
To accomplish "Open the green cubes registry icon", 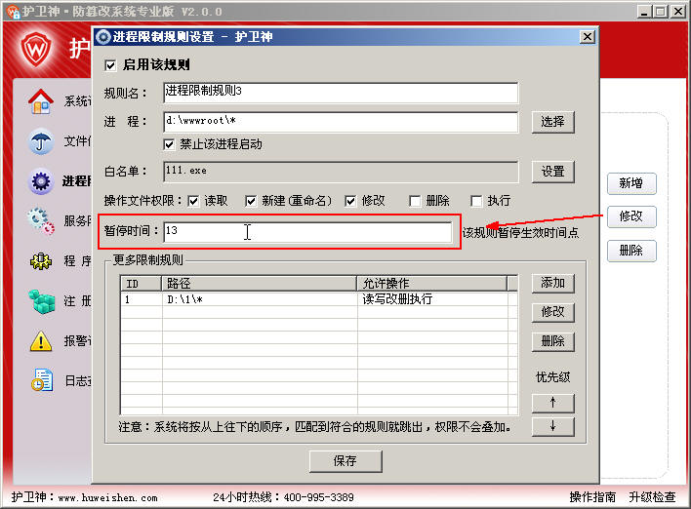I will coord(41,301).
